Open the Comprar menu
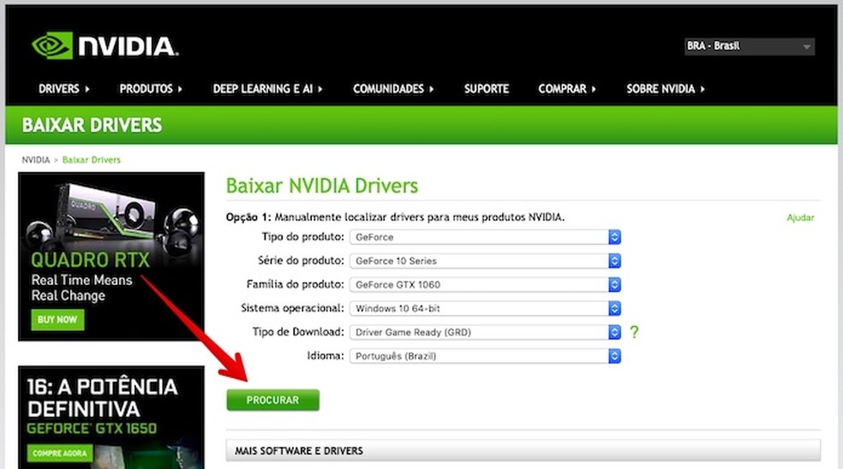Screen dimensions: 843x469 (566, 89)
